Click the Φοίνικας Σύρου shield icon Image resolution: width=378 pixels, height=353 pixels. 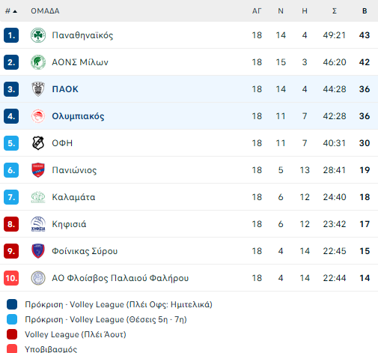pyautogui.click(x=38, y=251)
